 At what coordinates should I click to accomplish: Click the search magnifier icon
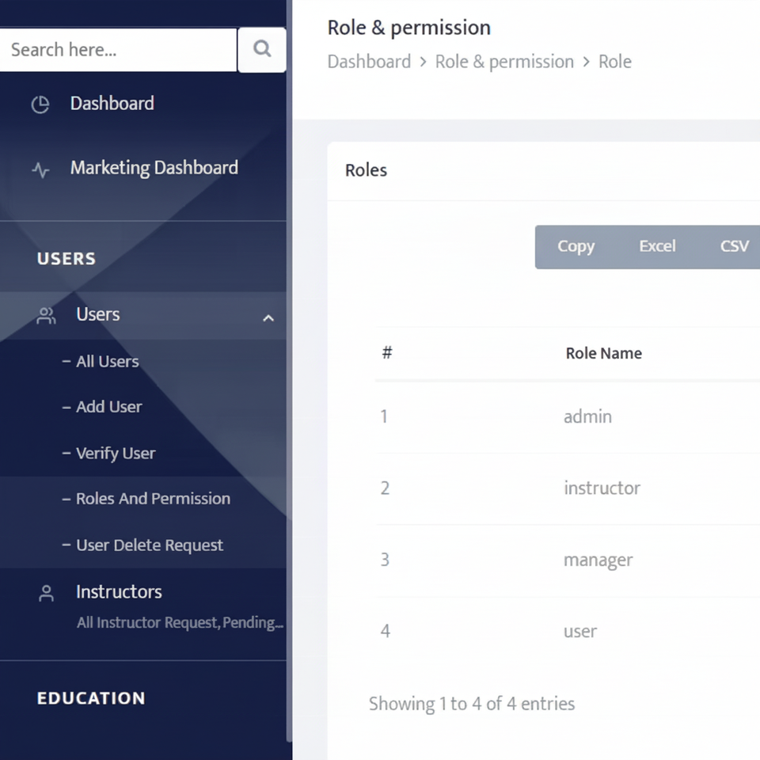click(262, 49)
